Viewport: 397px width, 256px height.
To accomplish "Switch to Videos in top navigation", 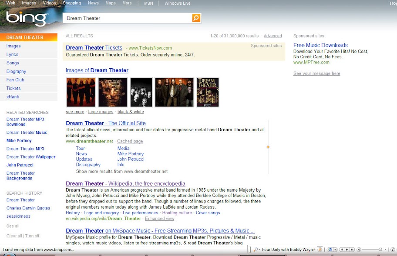I will 49,3.
